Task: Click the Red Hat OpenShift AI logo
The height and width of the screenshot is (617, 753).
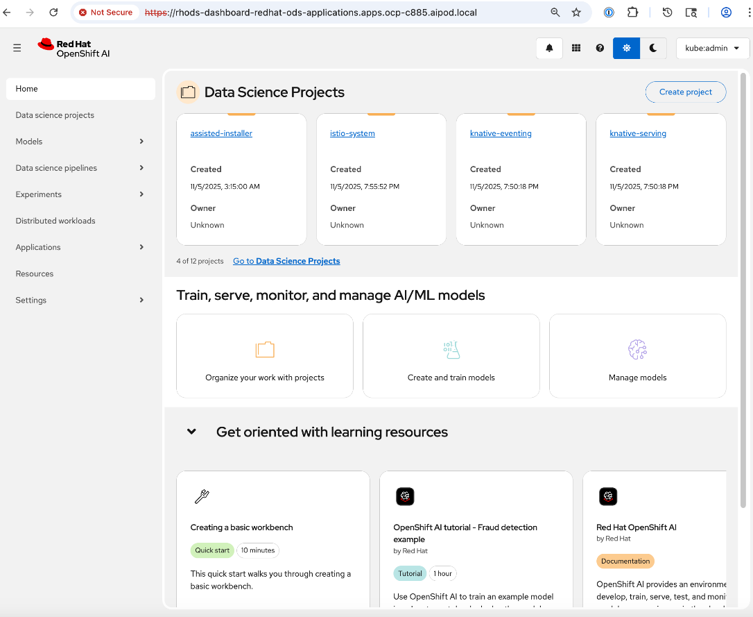Action: [73, 48]
